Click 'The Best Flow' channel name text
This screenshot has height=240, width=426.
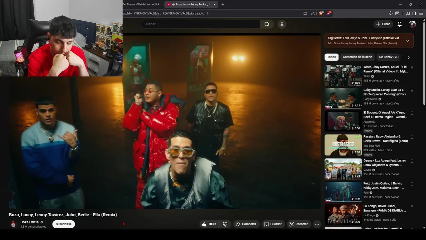[x=372, y=146]
